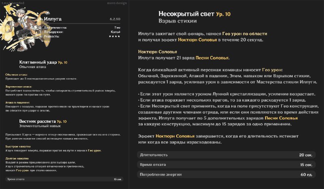Image resolution: width=324 pixels, height=189 pixels.
Task: Click "Ур. 10" beside Вестник рассвета
Action: (x=62, y=121)
